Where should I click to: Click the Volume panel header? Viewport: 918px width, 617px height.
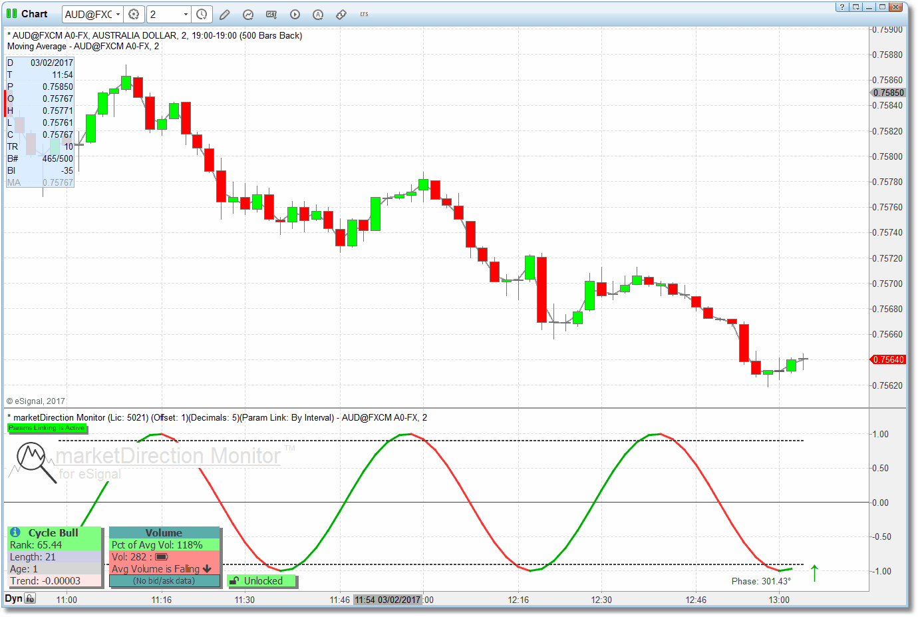(x=164, y=532)
